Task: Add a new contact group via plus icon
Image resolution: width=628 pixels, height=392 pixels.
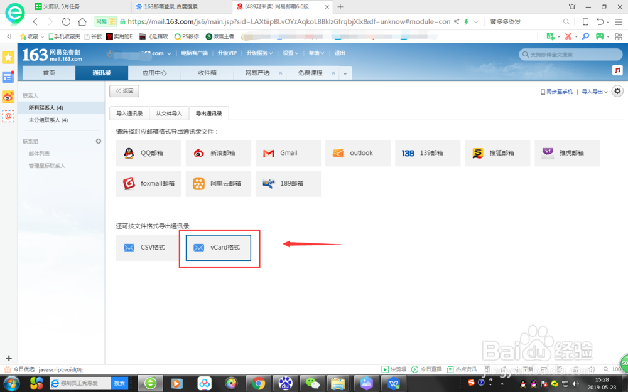Action: coord(98,141)
